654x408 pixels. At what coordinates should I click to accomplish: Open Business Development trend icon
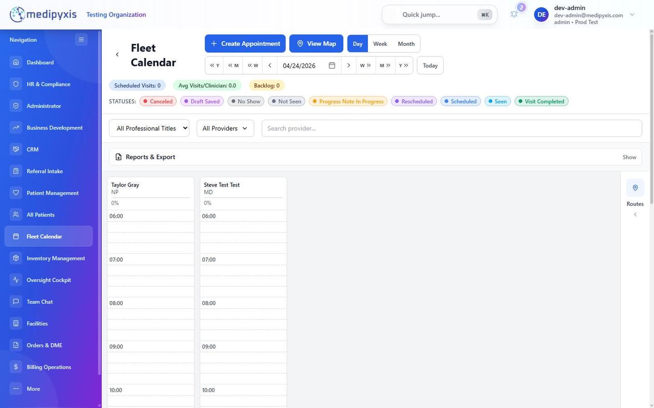(x=16, y=128)
